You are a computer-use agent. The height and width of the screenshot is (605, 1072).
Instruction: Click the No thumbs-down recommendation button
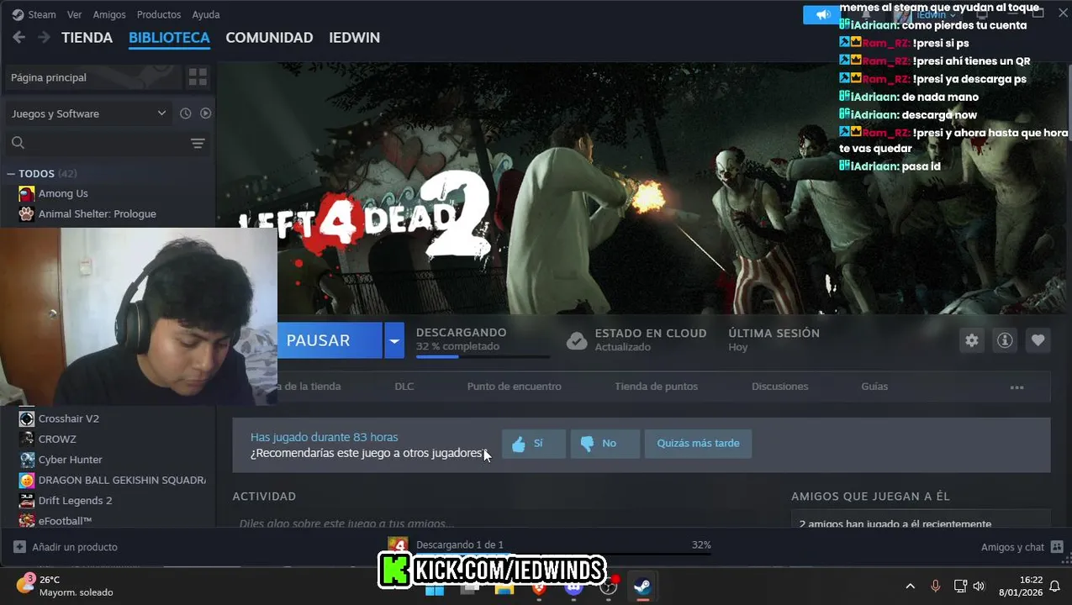tap(605, 444)
